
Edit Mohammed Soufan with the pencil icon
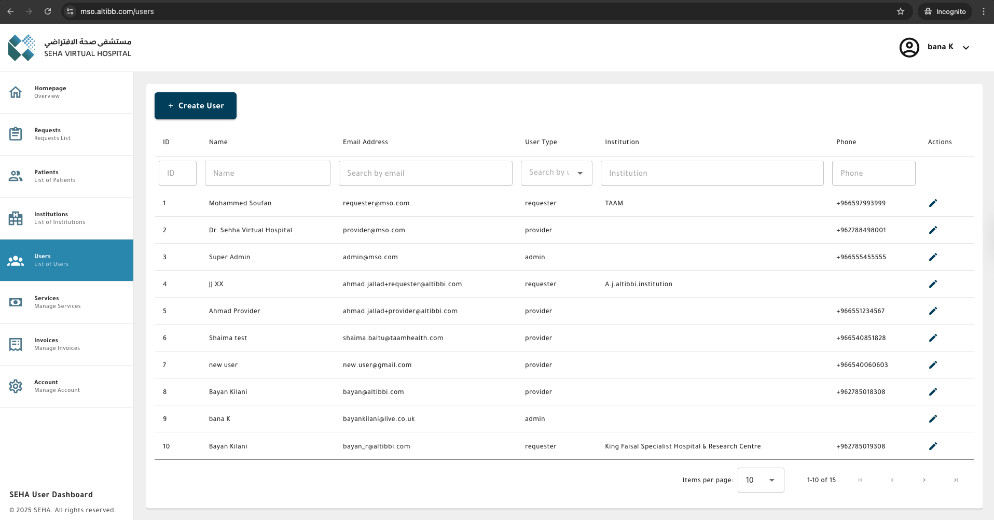933,203
